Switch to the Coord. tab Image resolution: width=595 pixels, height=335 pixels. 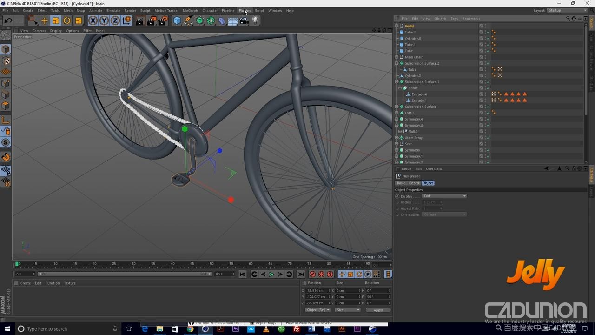pyautogui.click(x=414, y=183)
